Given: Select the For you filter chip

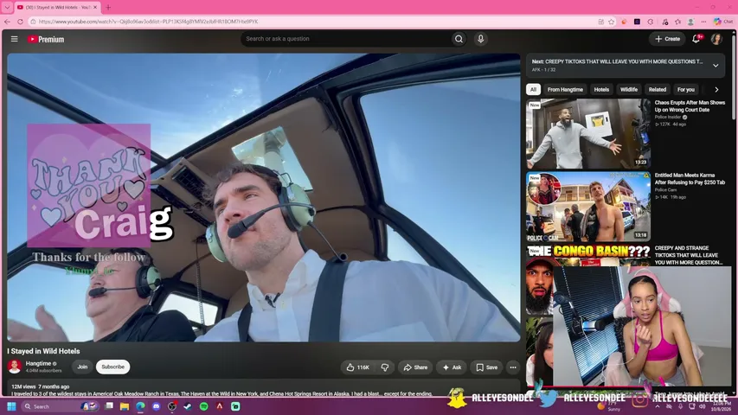Looking at the screenshot, I should point(686,89).
